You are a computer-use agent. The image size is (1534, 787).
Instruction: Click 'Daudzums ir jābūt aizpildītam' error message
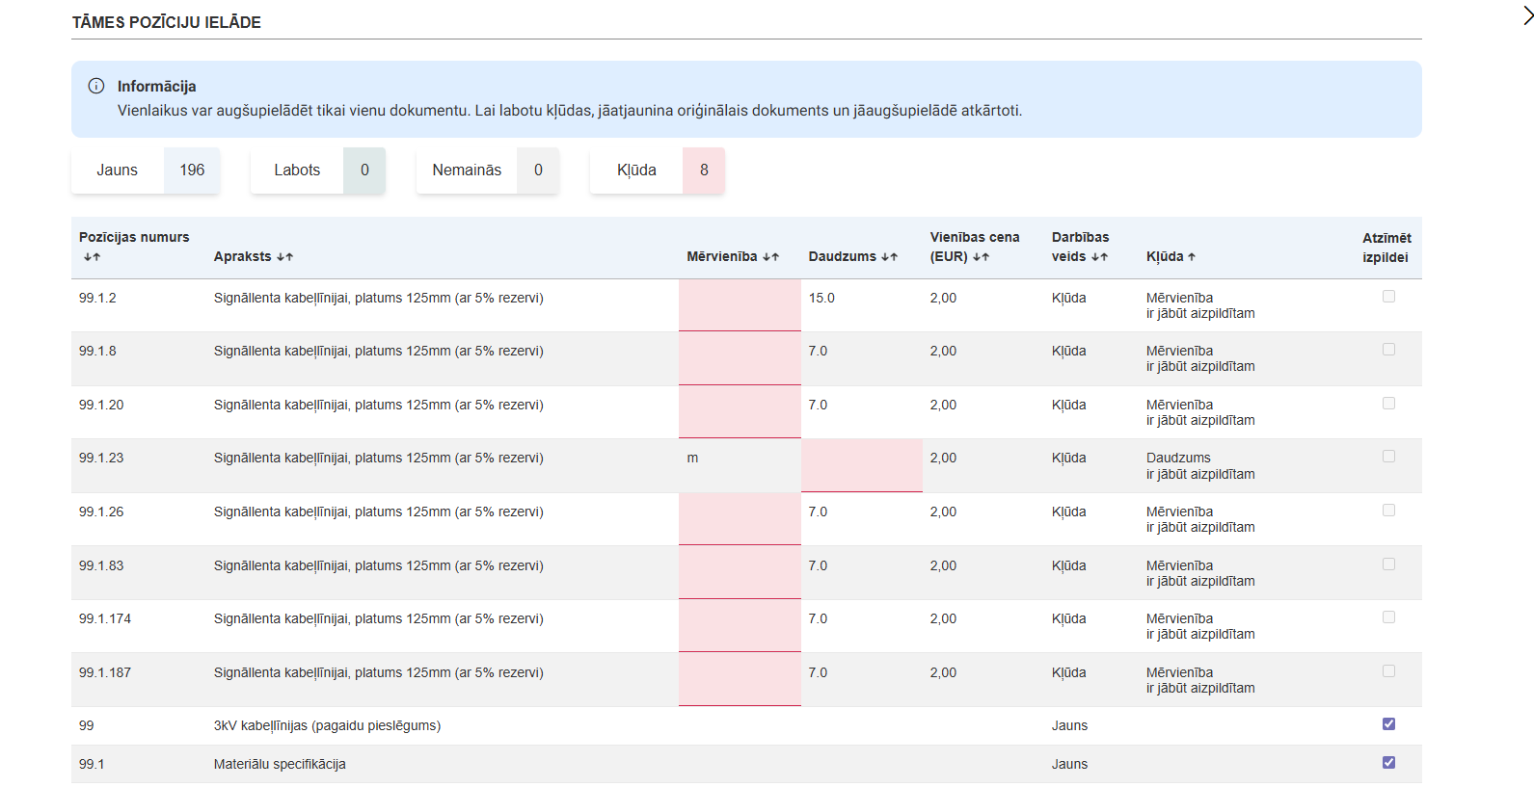click(x=1200, y=466)
